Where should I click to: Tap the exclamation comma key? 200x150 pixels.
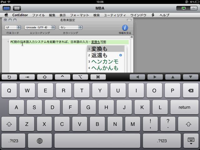coord(150,124)
